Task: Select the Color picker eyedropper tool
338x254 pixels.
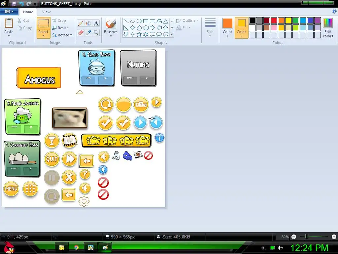Action: pos(88,33)
